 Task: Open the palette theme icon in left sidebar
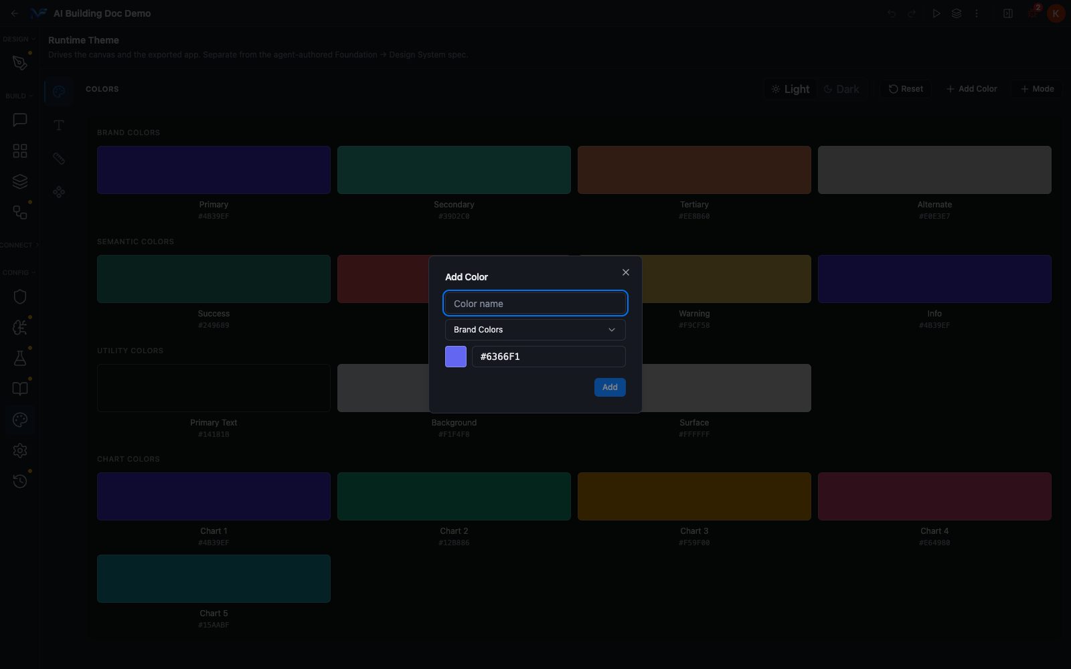(x=20, y=419)
